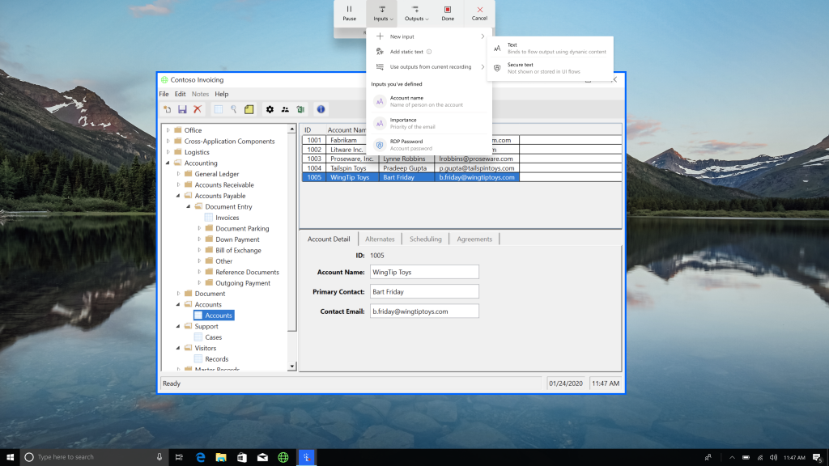Pause the recording
Viewport: 829px width, 466px height.
click(x=349, y=13)
